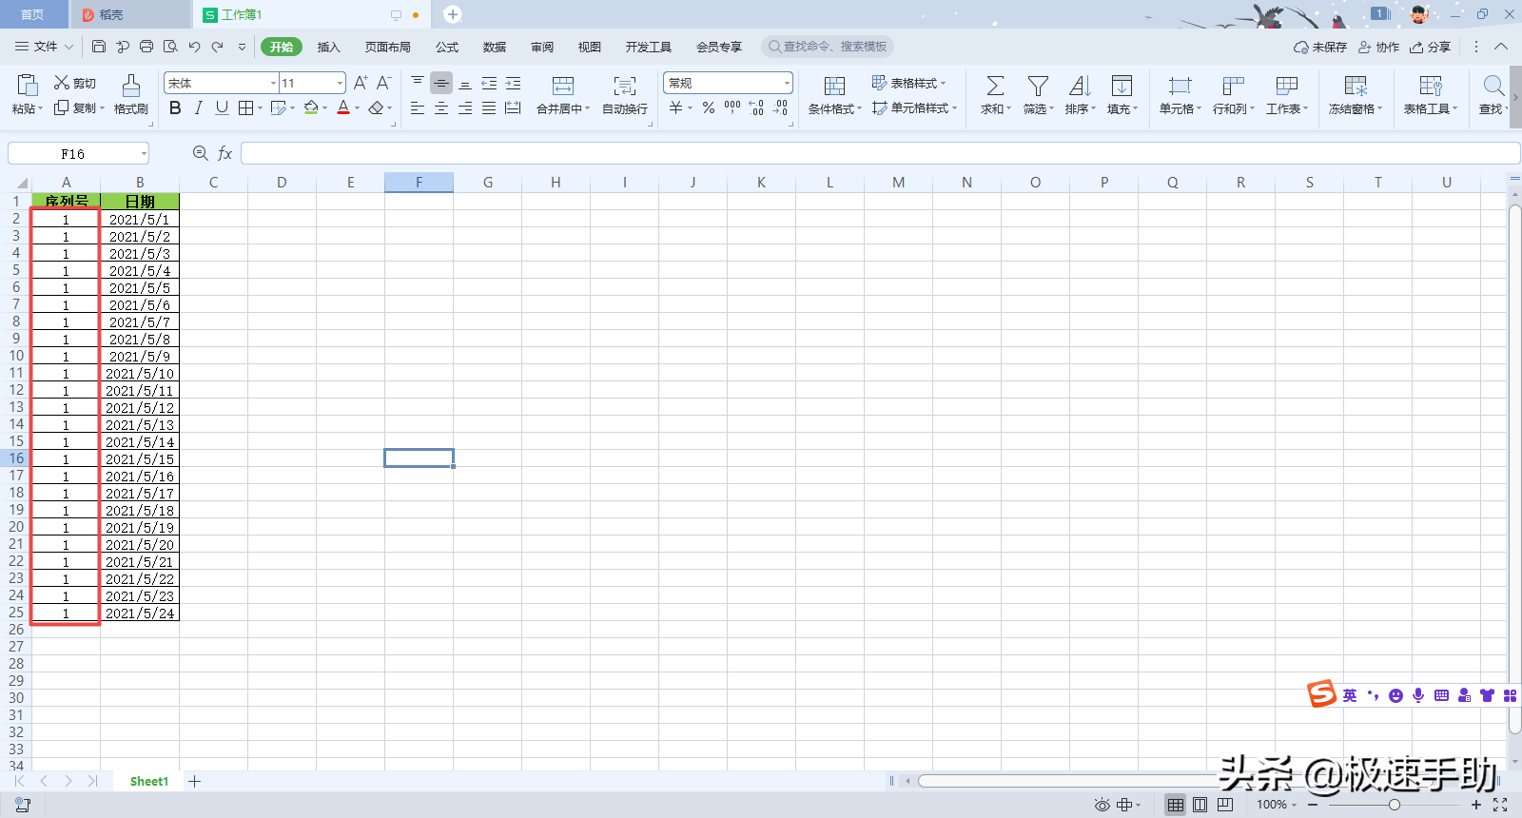Click the Collaborate (协作) button

(1378, 47)
